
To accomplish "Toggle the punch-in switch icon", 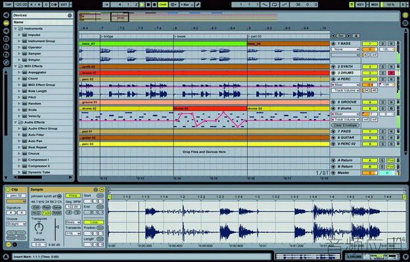I will (265, 5).
